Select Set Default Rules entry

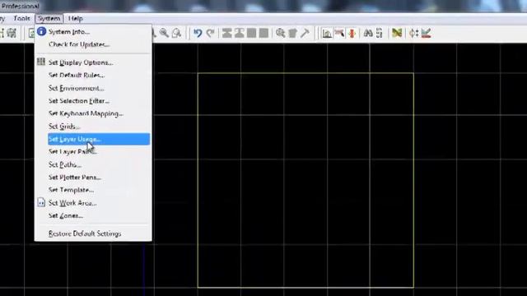click(93, 75)
